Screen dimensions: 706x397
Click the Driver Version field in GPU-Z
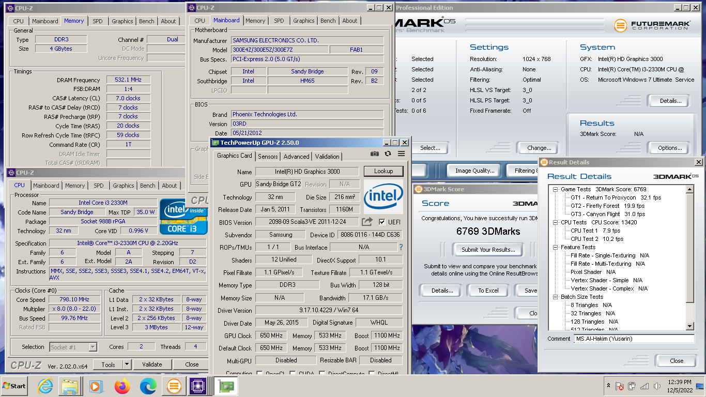(329, 310)
